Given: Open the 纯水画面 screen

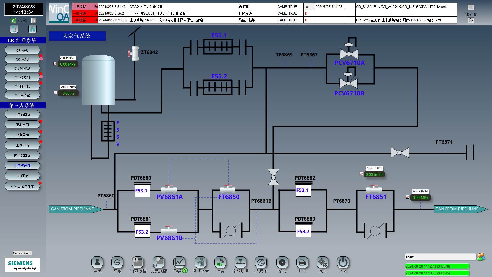Looking at the screenshot, I should coord(22,135).
